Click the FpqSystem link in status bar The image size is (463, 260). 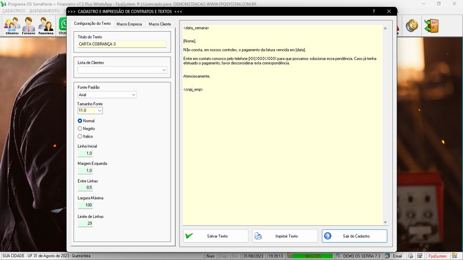pos(438,256)
